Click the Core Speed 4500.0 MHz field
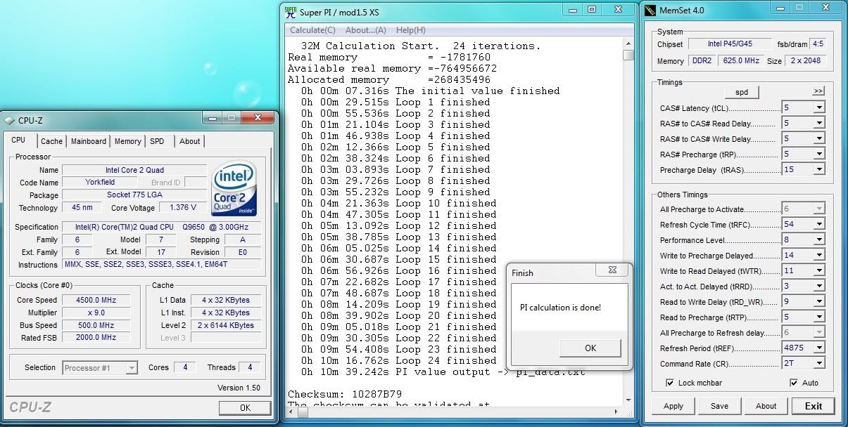Screen dimensions: 848x427 (x=97, y=300)
